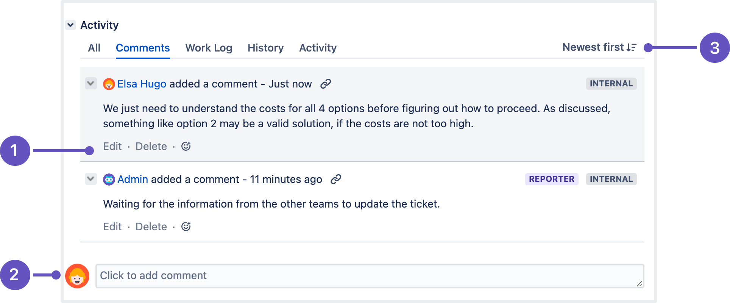Add reaction to Elsa Hugo's comment

[x=186, y=146]
